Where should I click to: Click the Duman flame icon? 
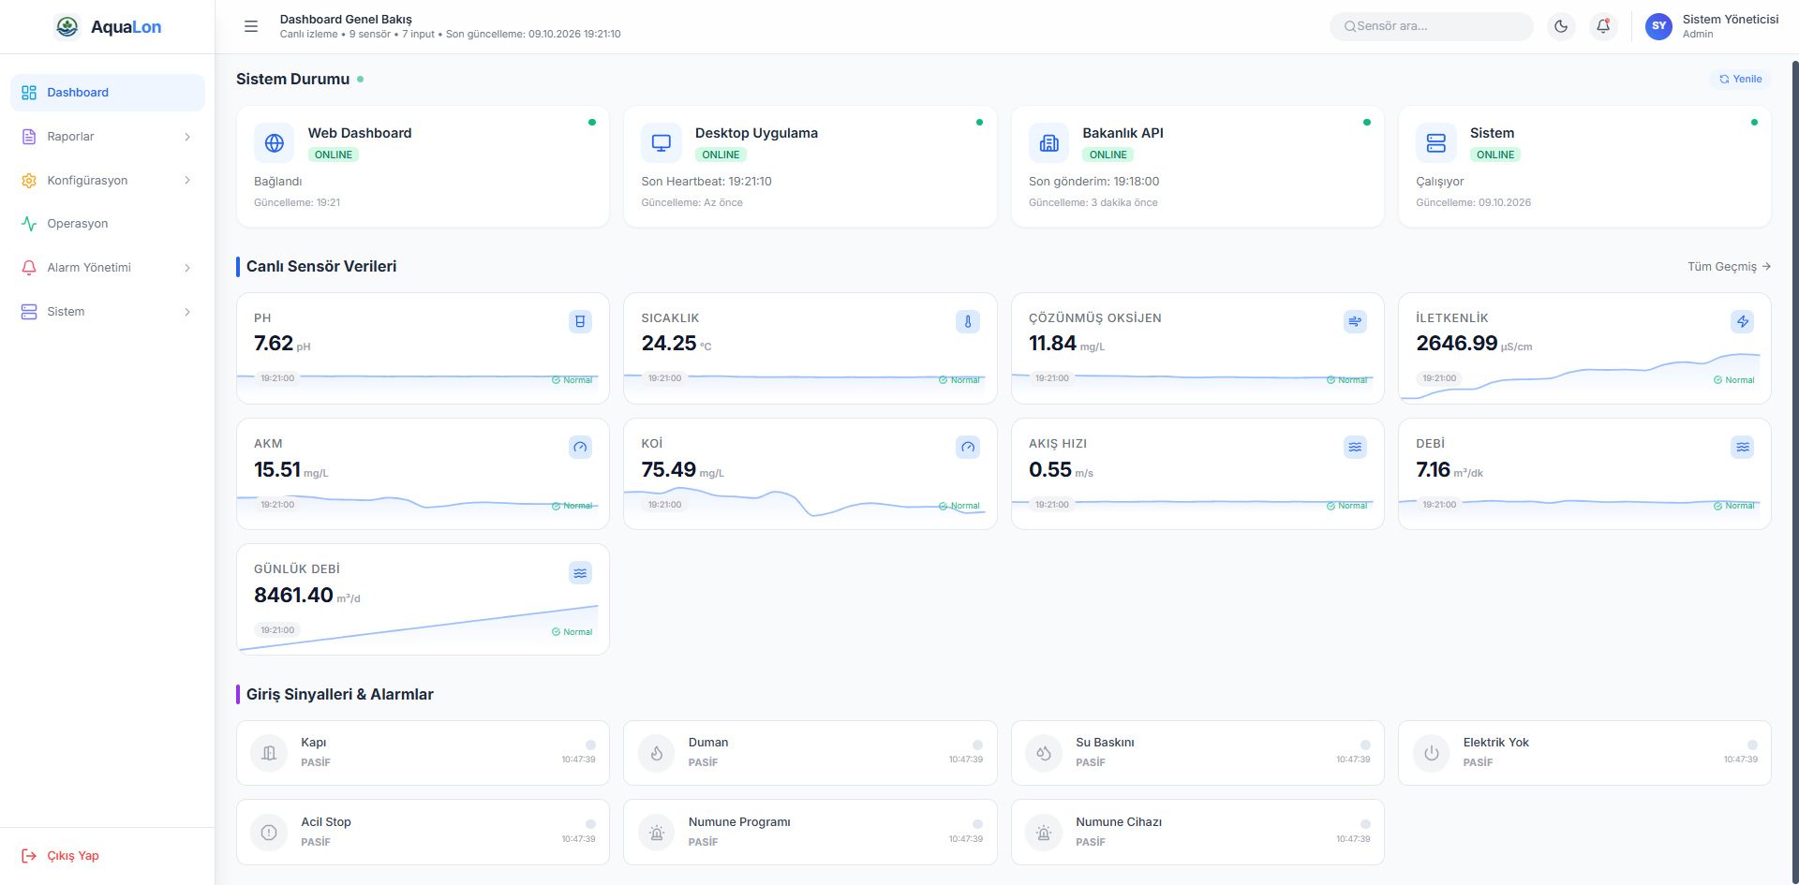(x=657, y=753)
